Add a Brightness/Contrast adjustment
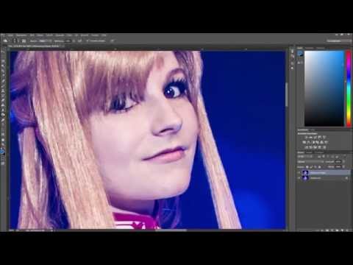Viewport: 353px width, 265px height. (x=306, y=137)
